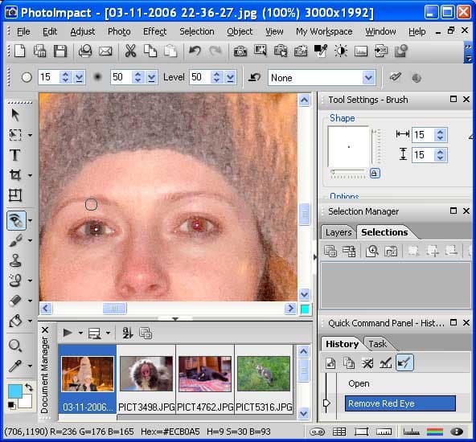The image size is (476, 442).
Task: Click the Send email envelope icon
Action: point(105,51)
